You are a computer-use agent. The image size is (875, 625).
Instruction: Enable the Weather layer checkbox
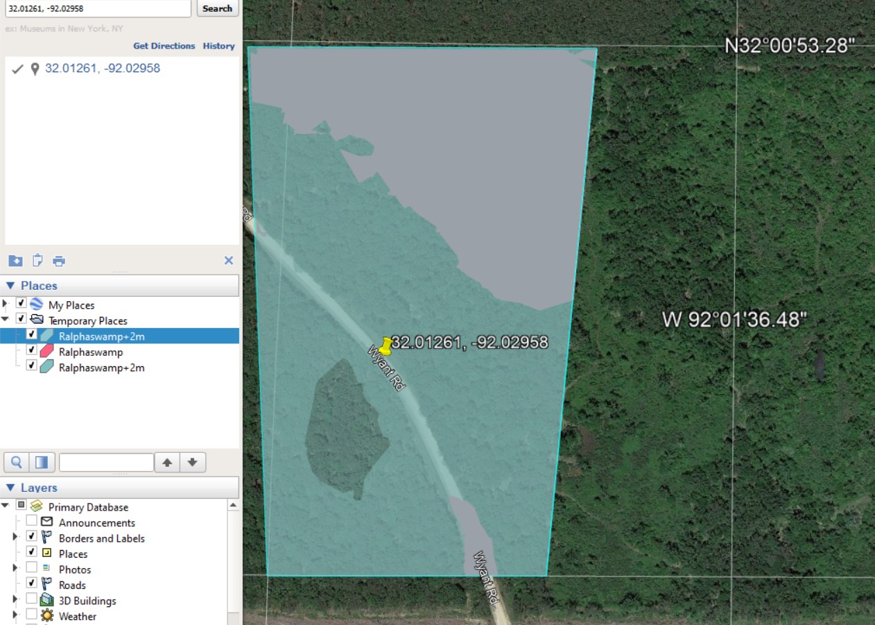tap(31, 615)
